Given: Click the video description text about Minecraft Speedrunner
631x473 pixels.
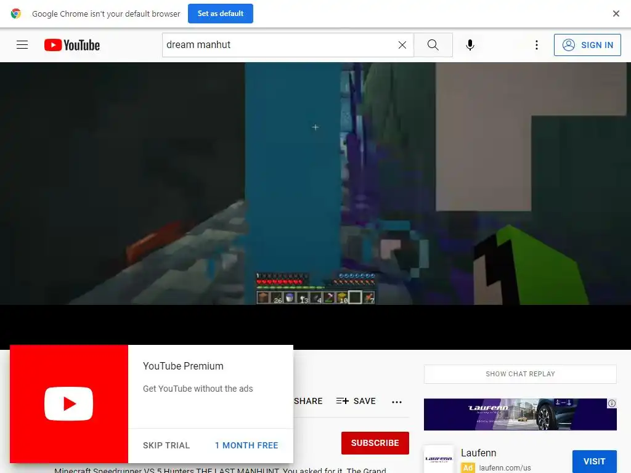Looking at the screenshot, I should pos(220,470).
